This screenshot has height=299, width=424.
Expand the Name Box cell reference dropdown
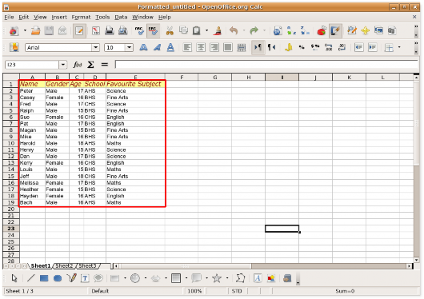click(x=62, y=65)
